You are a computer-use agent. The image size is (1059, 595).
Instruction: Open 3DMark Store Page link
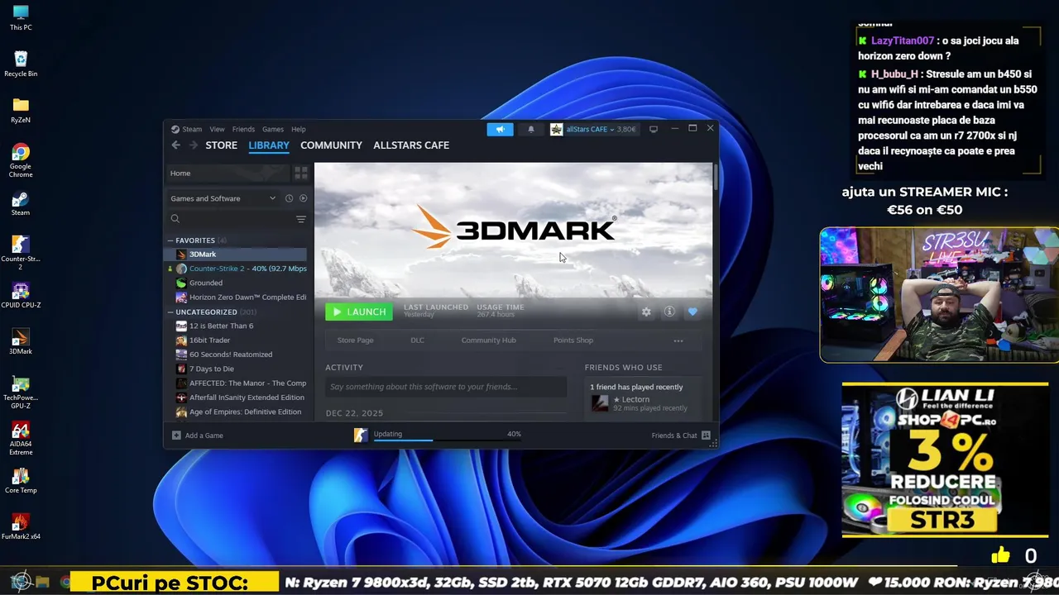coord(355,340)
